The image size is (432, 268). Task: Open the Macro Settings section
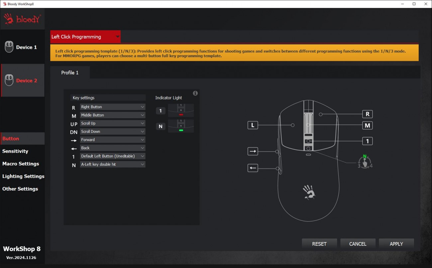click(x=21, y=164)
